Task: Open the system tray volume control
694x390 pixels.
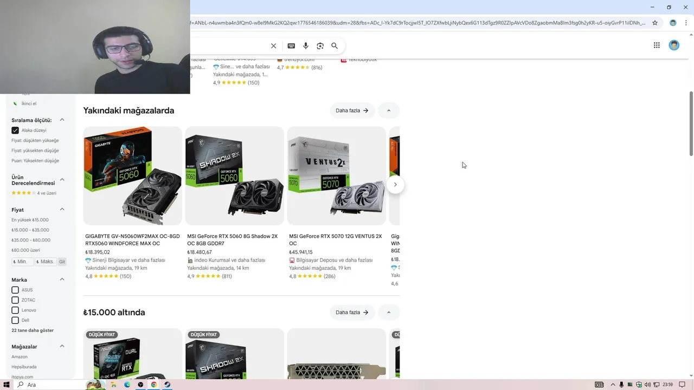Action: [647, 385]
